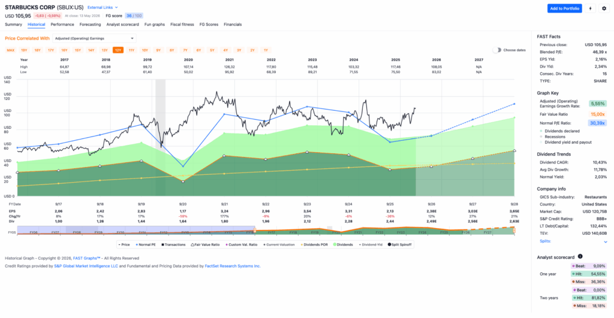This screenshot has height=318, width=614.
Task: Open the FactSet Research Systems Inc. link
Action: 233,266
